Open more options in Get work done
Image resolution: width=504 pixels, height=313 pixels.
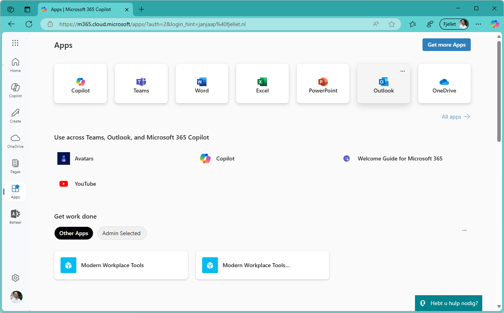(x=464, y=230)
